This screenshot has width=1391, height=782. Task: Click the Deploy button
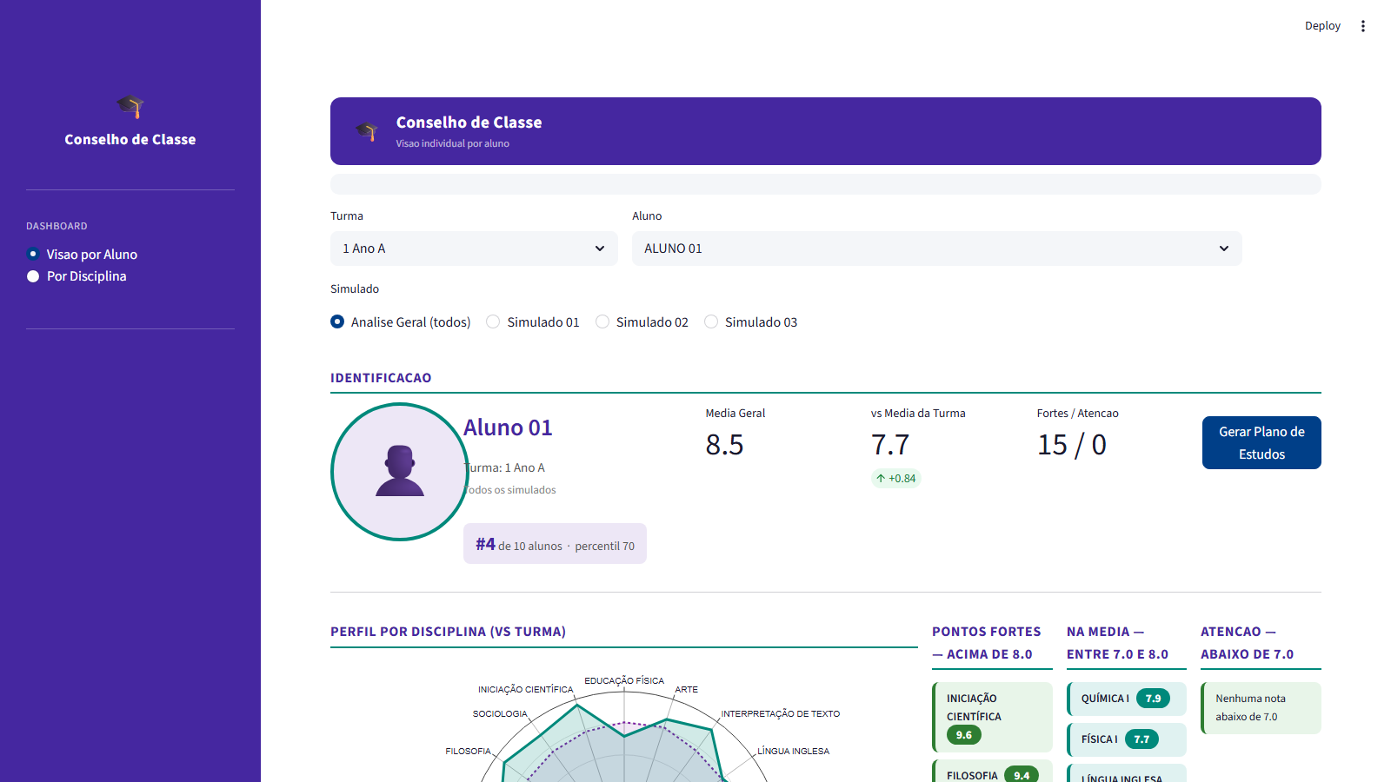coord(1322,26)
